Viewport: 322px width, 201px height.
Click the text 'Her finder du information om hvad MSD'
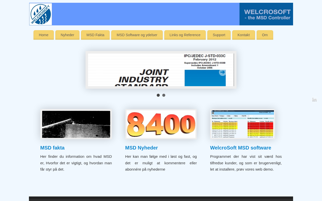[76, 157]
